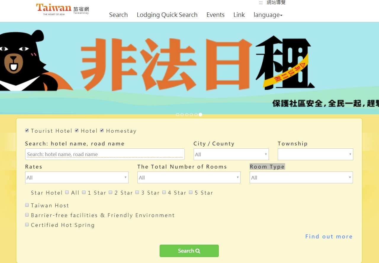Select the second carousel slide dot
This screenshot has width=379, height=263.
point(182,115)
